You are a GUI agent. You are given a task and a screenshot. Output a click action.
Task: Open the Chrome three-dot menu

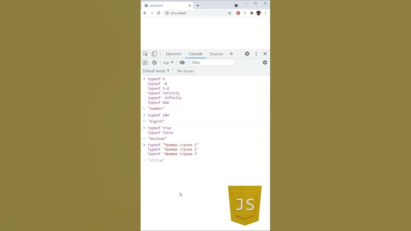point(265,13)
